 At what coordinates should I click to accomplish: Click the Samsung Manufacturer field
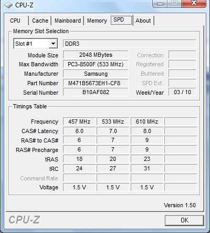tap(96, 74)
